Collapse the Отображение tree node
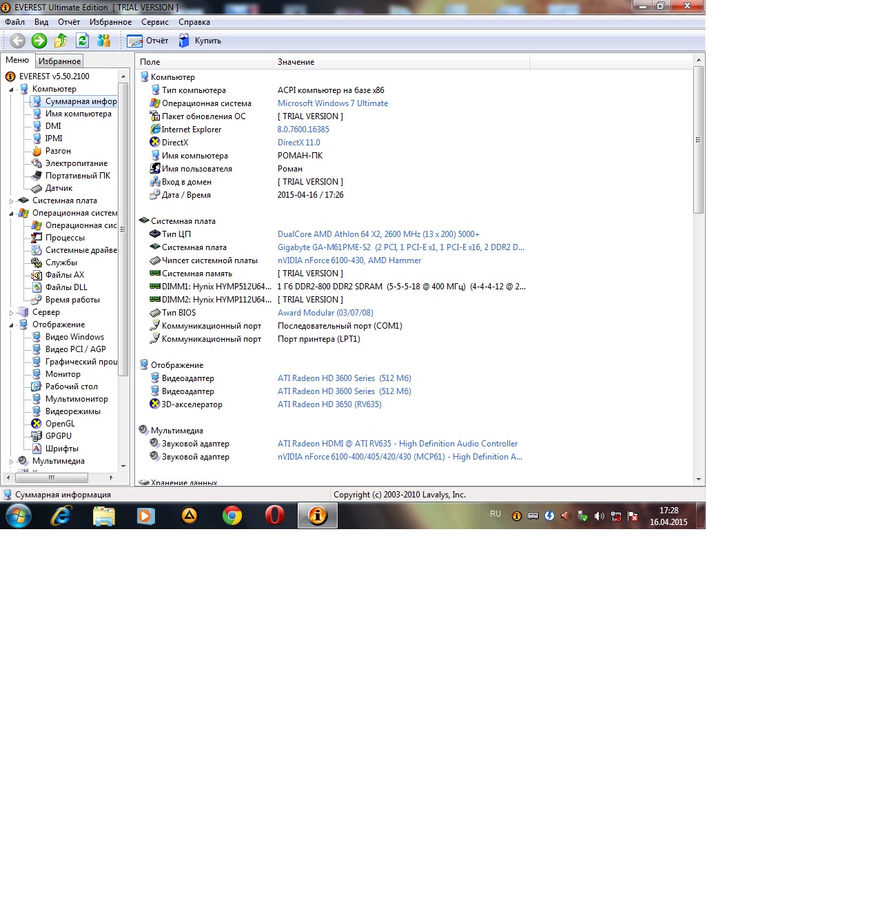 pyautogui.click(x=11, y=325)
